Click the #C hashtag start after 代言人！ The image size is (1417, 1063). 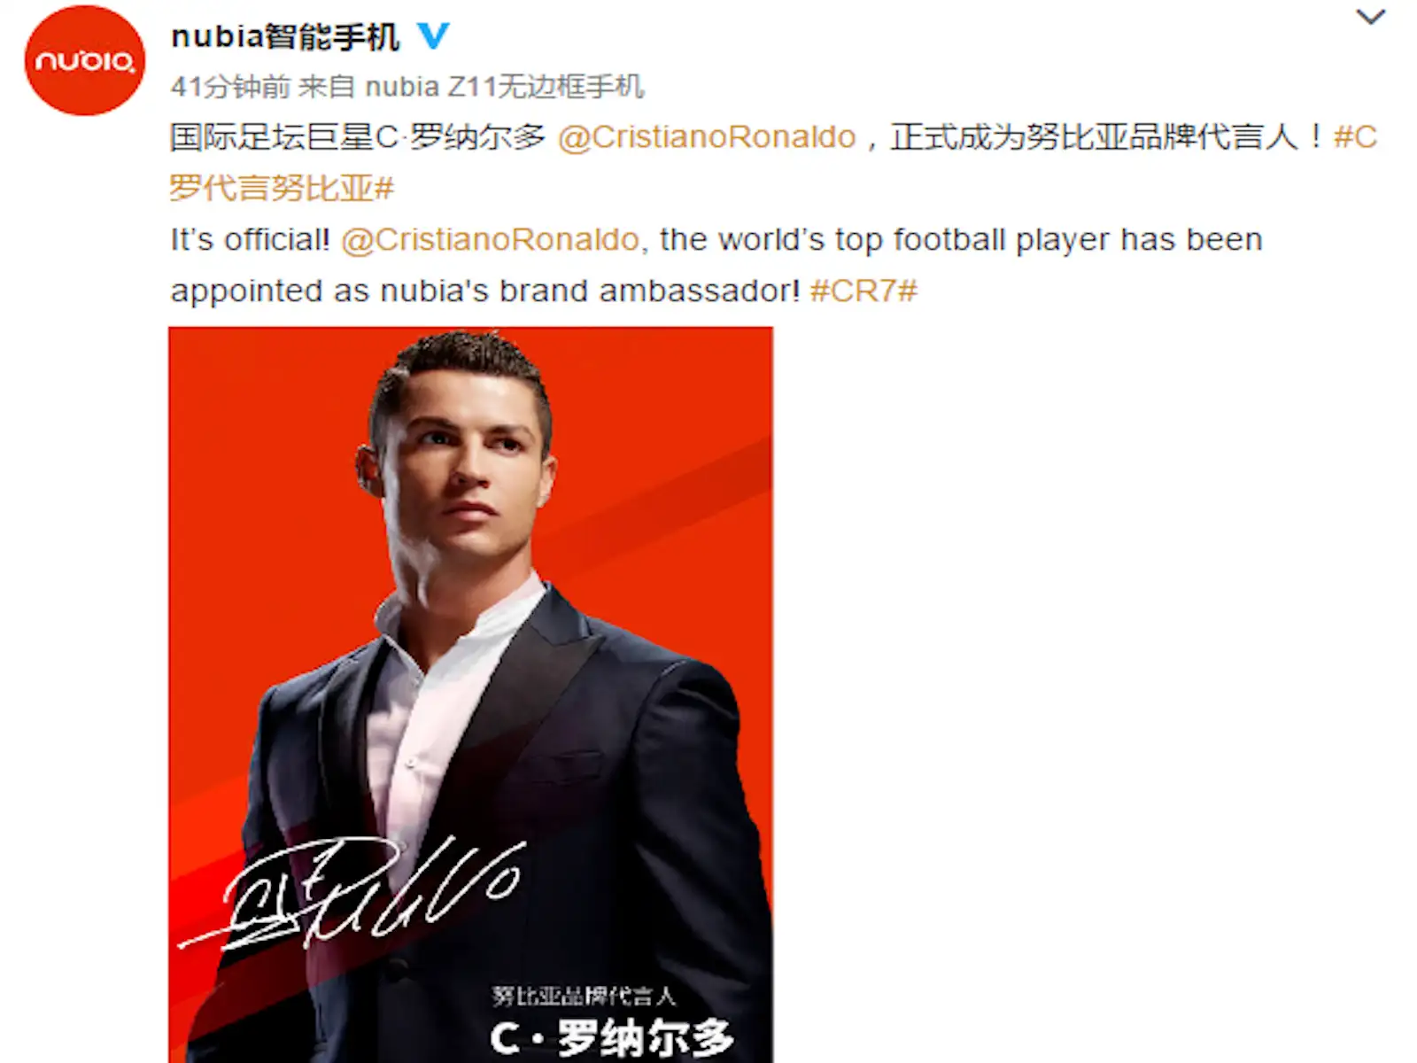1355,137
